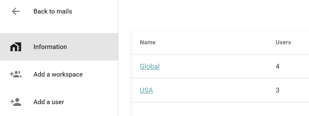The width and height of the screenshot is (309, 116).
Task: Click the user count 4 for Global
Action: (278, 66)
